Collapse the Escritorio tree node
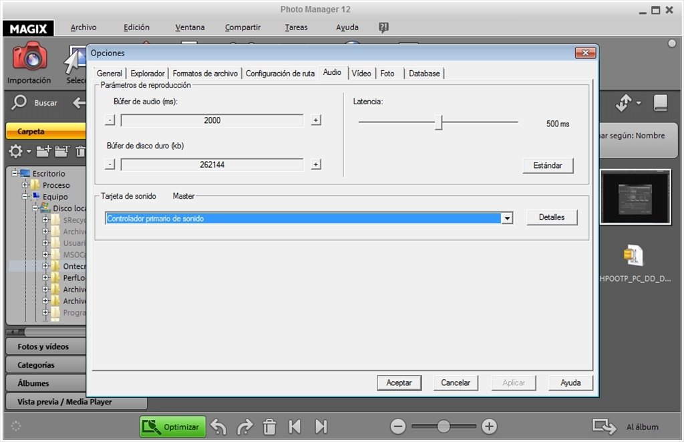The image size is (684, 442). (x=15, y=173)
